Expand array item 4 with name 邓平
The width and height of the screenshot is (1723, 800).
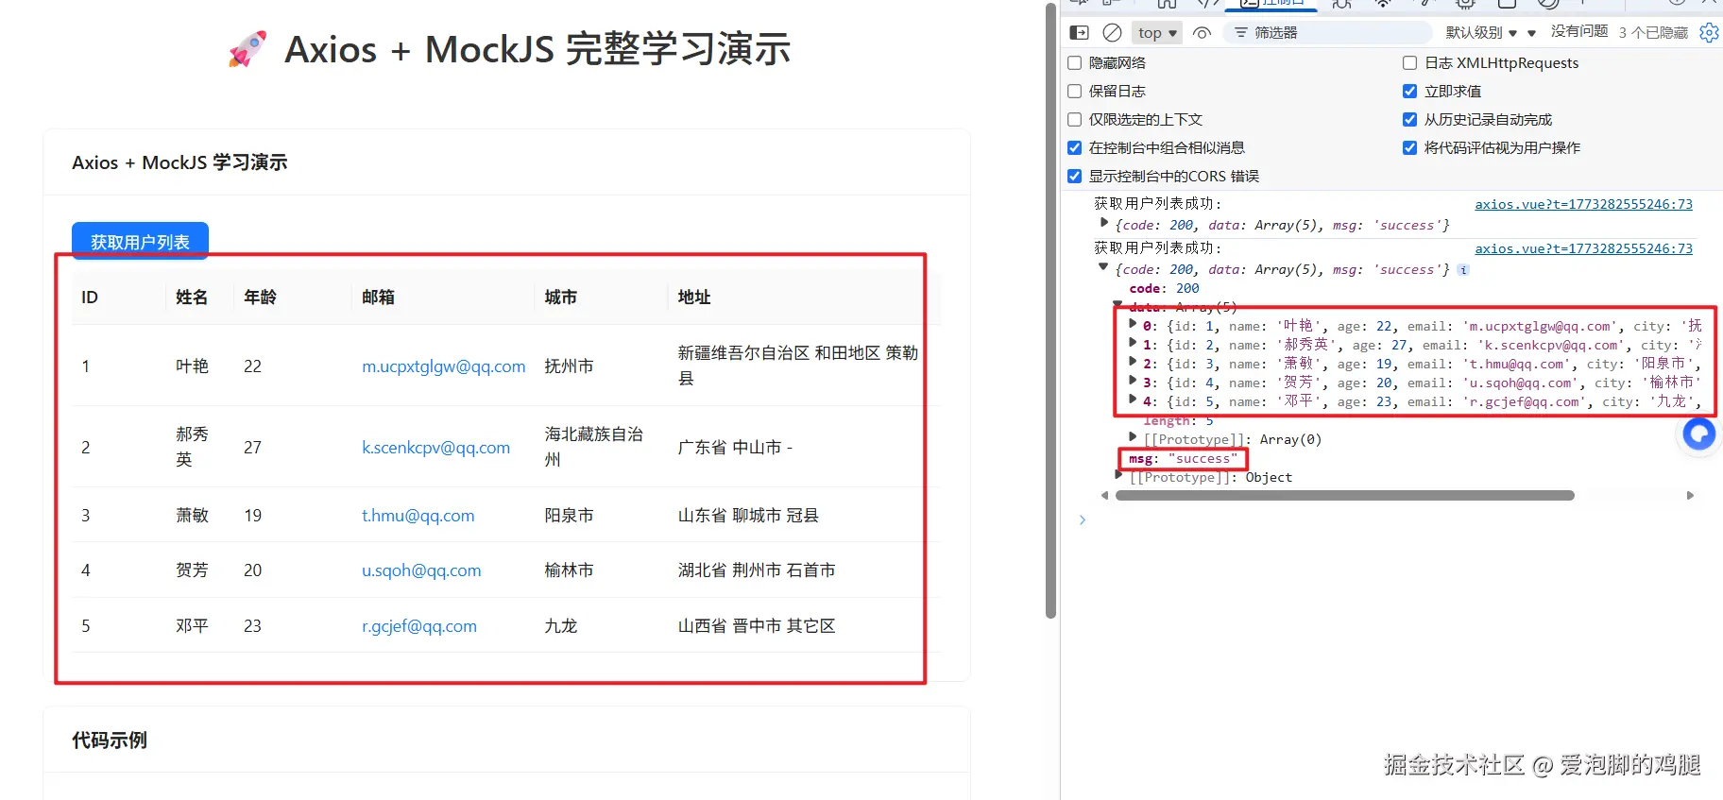pyautogui.click(x=1133, y=400)
